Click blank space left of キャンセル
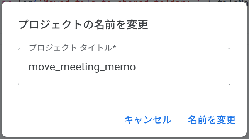The height and width of the screenshot is (139, 249). [64, 120]
